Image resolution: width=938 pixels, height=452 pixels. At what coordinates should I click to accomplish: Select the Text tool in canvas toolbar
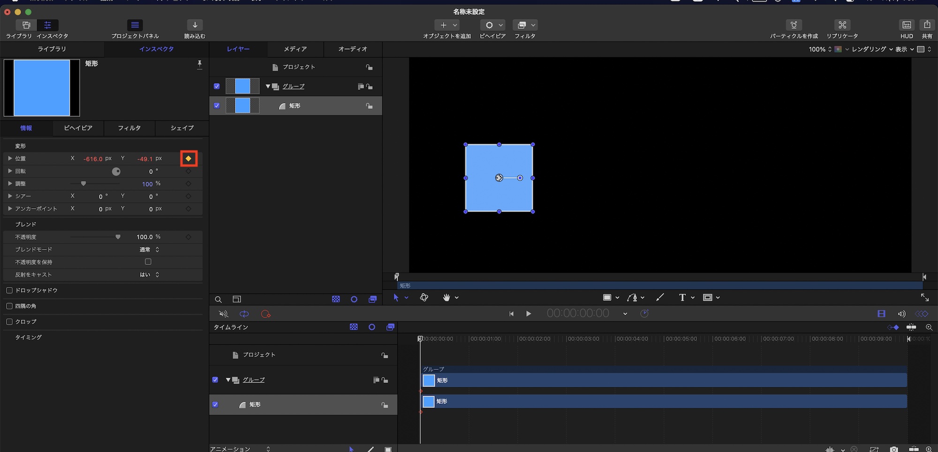(682, 298)
